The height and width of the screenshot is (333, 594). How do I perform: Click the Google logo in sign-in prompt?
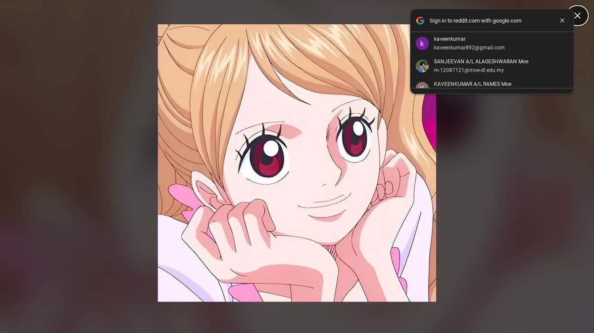(420, 21)
